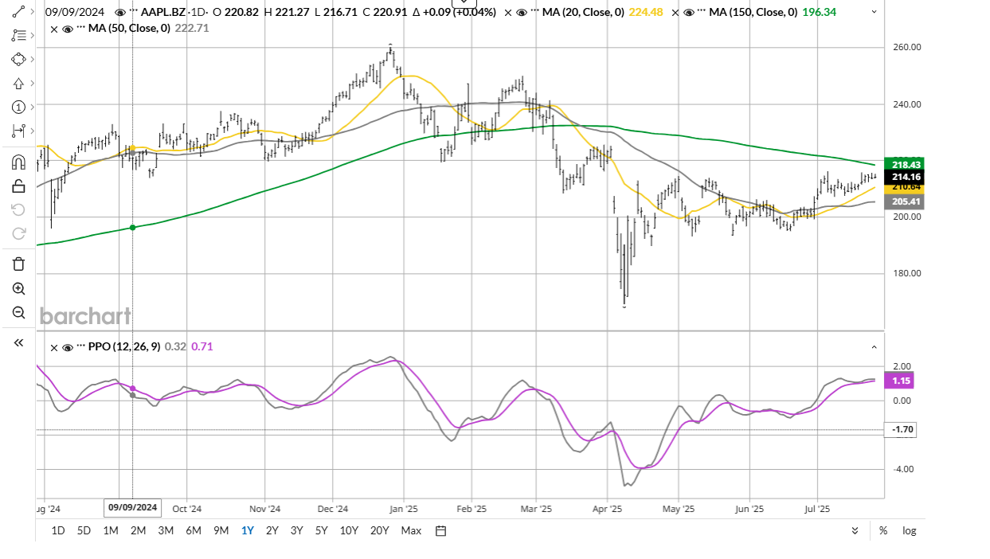Remove the MA (20, Close, 0) study
This screenshot has width=990, height=559.
(508, 13)
